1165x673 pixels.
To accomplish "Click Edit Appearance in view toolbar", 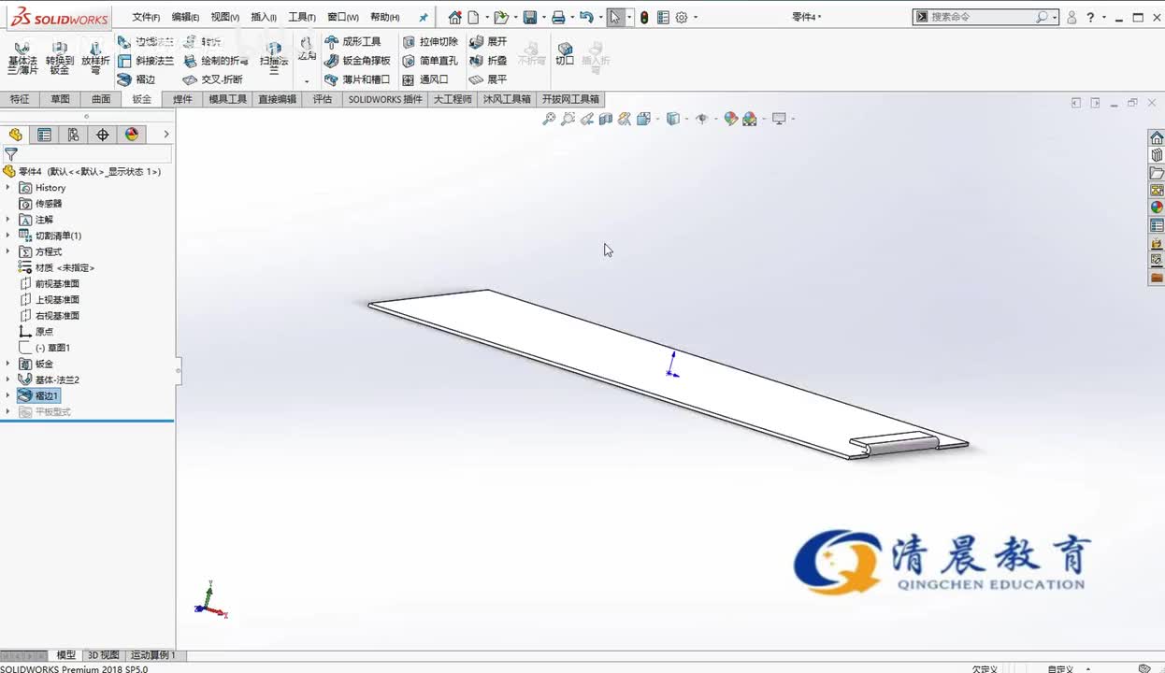I will tap(731, 119).
